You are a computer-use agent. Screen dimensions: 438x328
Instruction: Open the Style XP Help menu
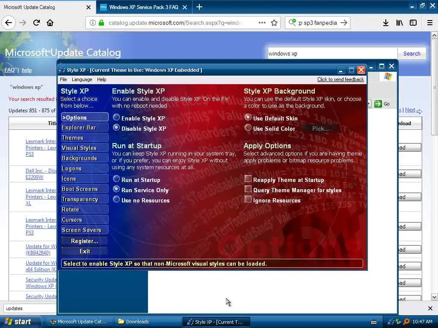[x=102, y=79]
